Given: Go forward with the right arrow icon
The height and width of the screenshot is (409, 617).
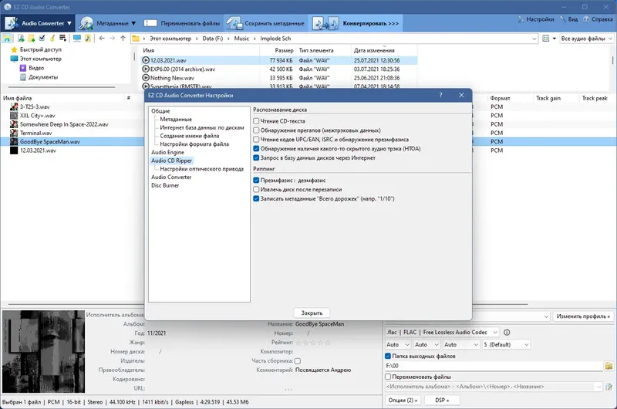Looking at the screenshot, I should 112,38.
